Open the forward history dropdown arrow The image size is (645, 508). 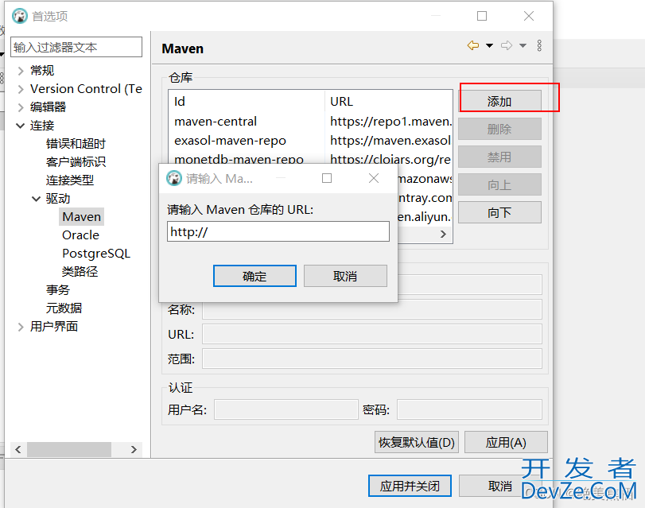pyautogui.click(x=523, y=45)
